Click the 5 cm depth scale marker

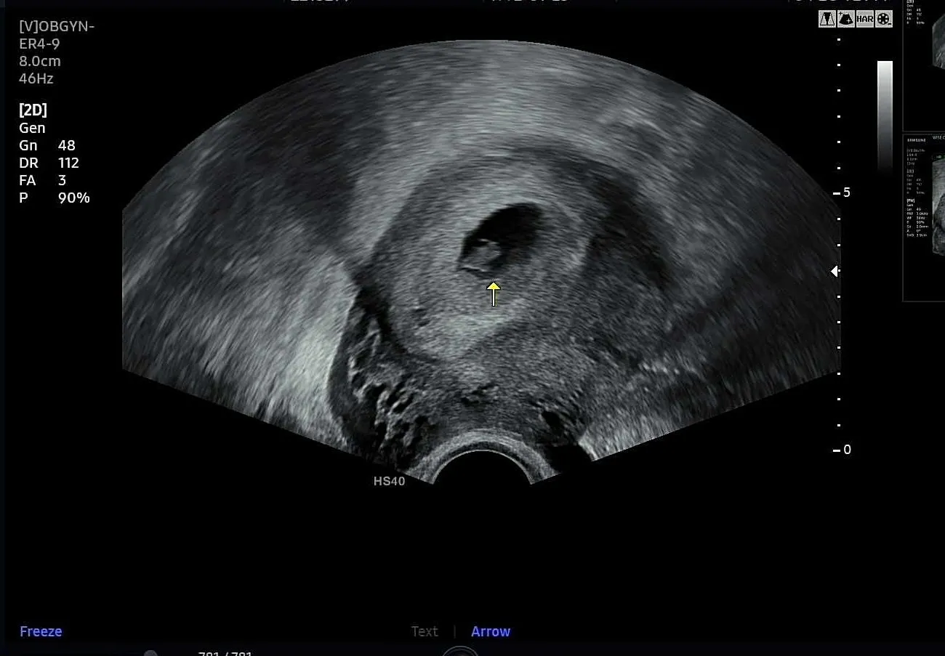[x=843, y=193]
